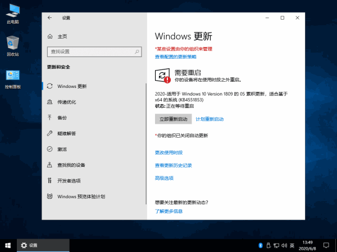The width and height of the screenshot is (337, 252).
Task: Click the 立即重新启动 button
Action: [173, 119]
